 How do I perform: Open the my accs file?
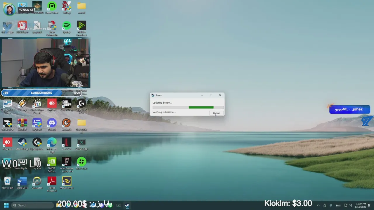(37, 164)
